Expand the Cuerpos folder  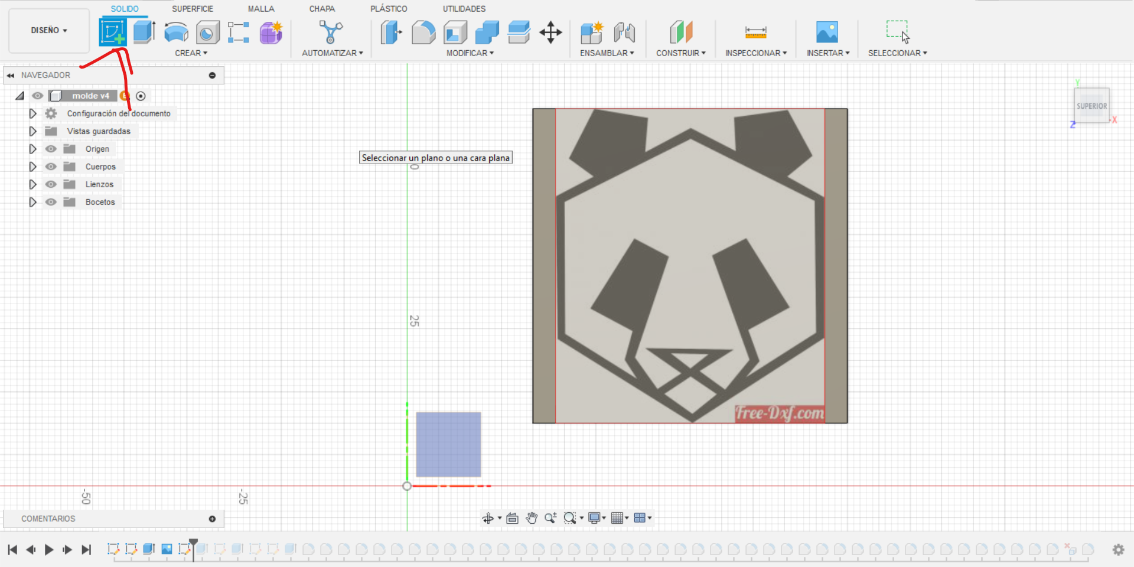coord(32,167)
